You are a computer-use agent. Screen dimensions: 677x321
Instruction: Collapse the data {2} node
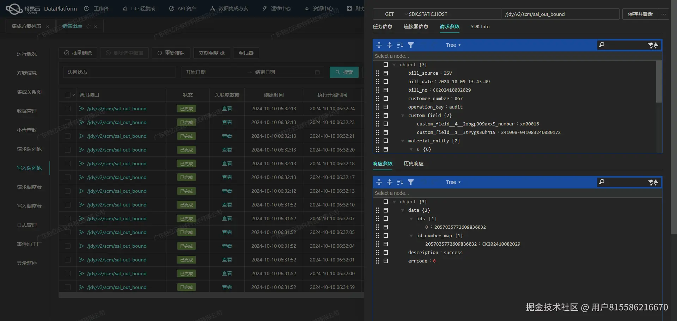tap(403, 210)
